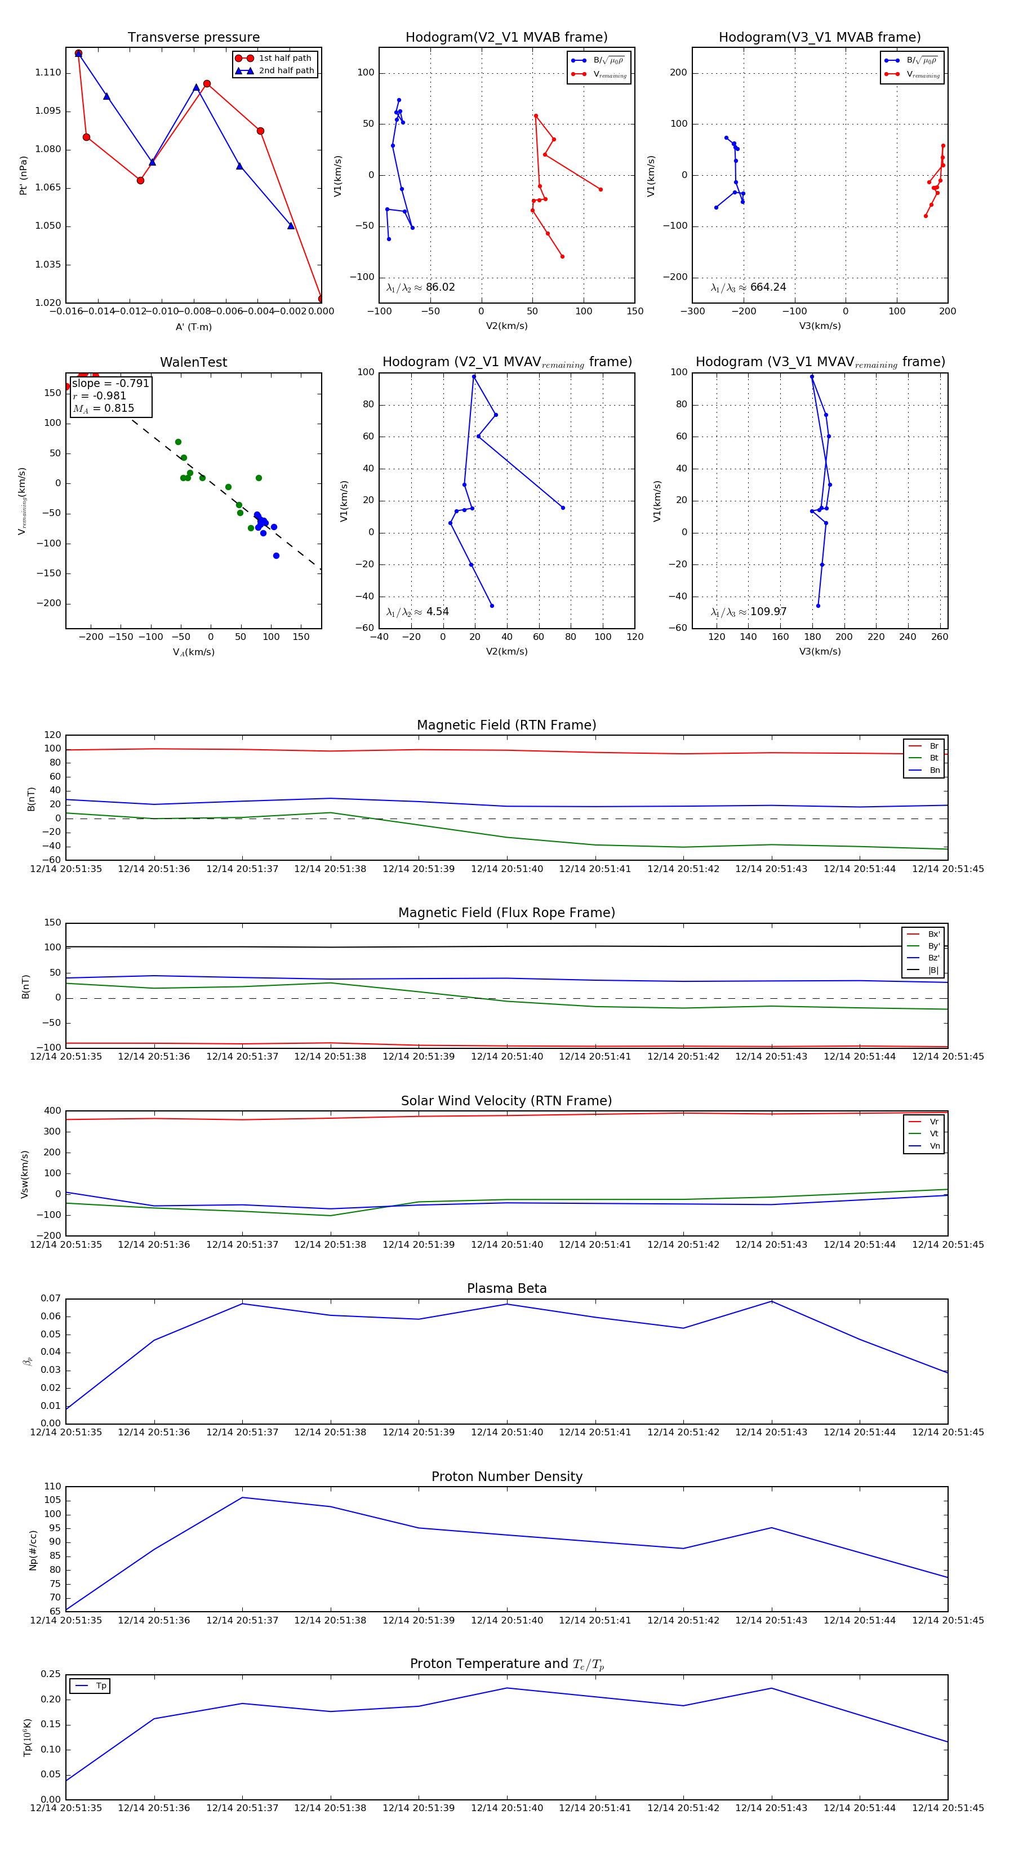Viewport: 1014px width, 1859px height.
Task: Click the "Hodogram(V2_V1 MVAB frame)" title
Action: (506, 38)
